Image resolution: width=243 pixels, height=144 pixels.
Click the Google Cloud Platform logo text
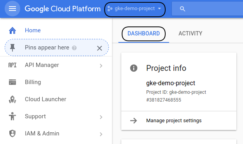point(63,9)
